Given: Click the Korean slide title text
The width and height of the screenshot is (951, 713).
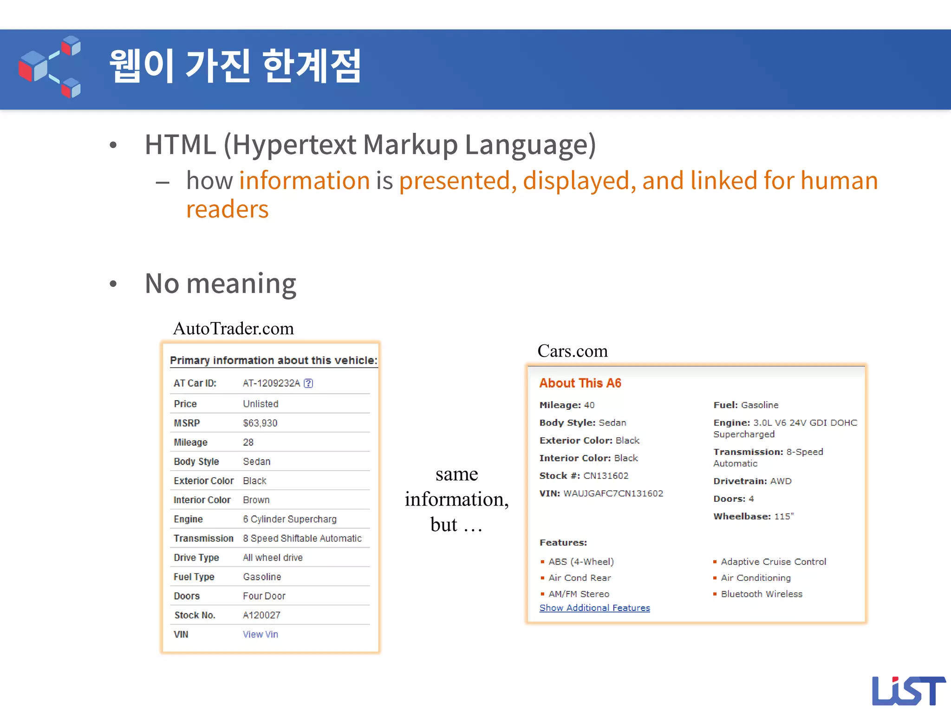Looking at the screenshot, I should coord(235,66).
